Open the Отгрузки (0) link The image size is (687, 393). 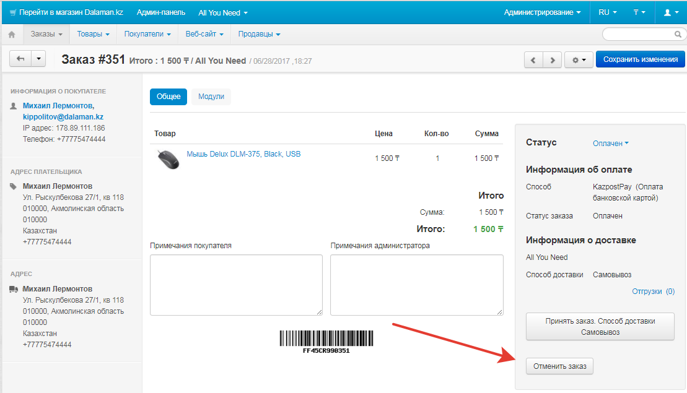653,292
